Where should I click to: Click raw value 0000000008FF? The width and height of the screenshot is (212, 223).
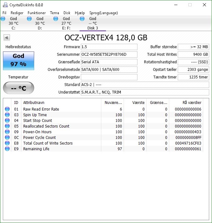click(188, 138)
